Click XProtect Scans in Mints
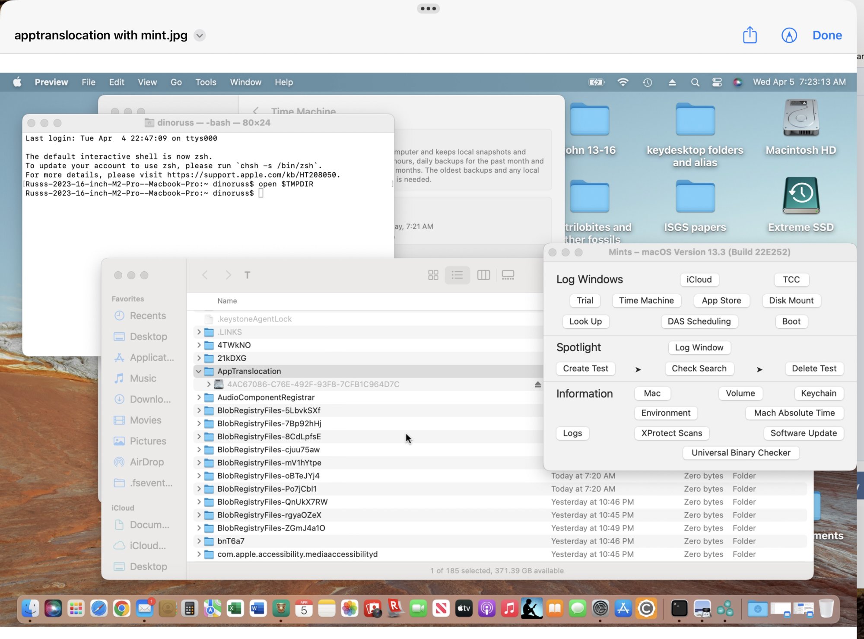 point(671,433)
